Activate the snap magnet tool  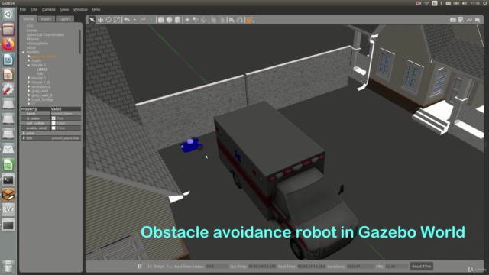[240, 20]
